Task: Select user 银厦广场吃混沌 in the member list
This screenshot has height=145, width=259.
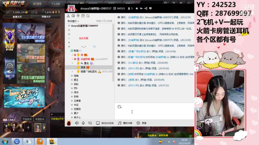Action: (89, 72)
